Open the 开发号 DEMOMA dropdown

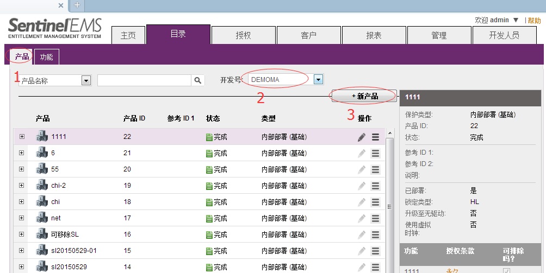[x=319, y=80]
